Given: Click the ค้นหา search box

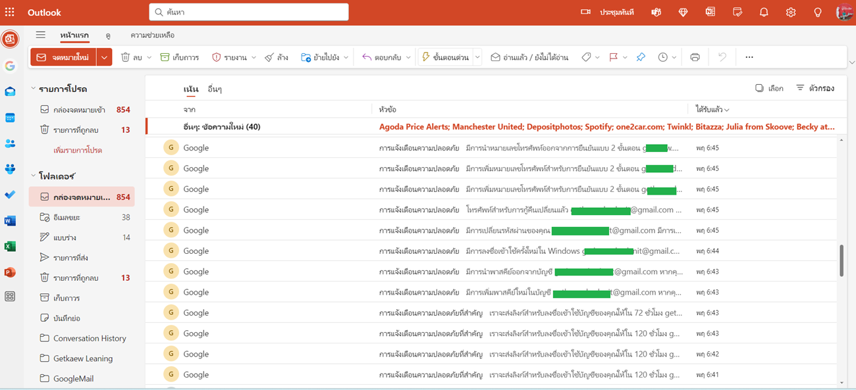Looking at the screenshot, I should pos(249,12).
